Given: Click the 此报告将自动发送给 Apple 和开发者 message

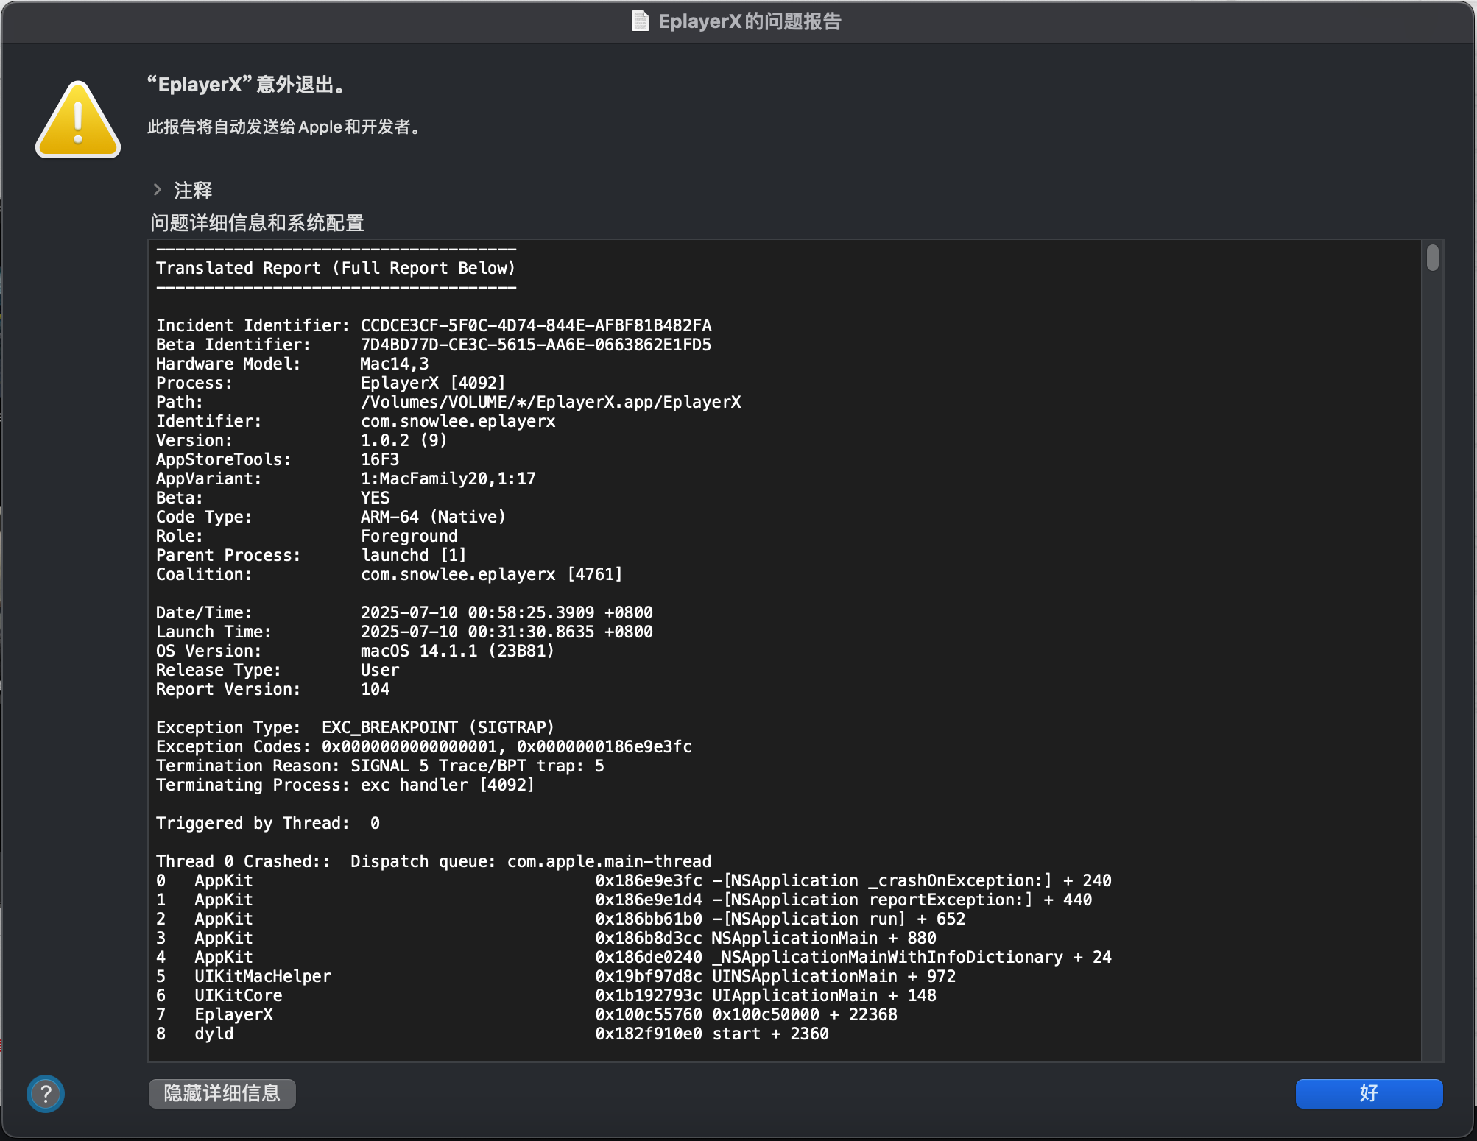Looking at the screenshot, I should pyautogui.click(x=284, y=127).
